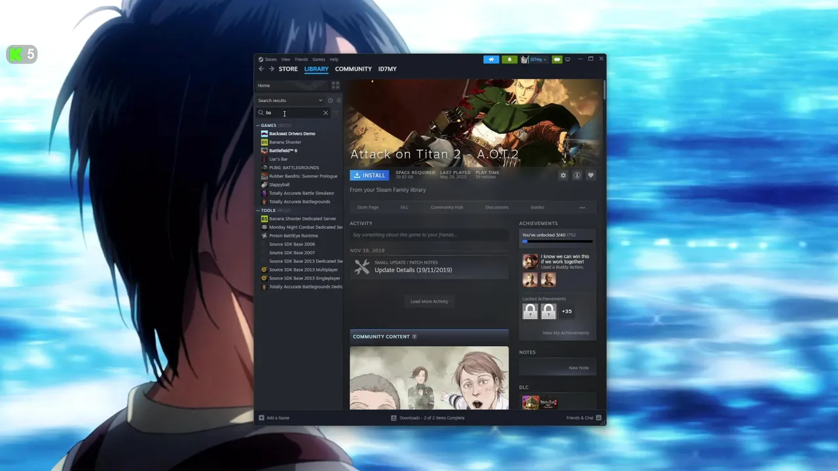This screenshot has height=471, width=838.
Task: Open community content help question mark
Action: pos(414,337)
